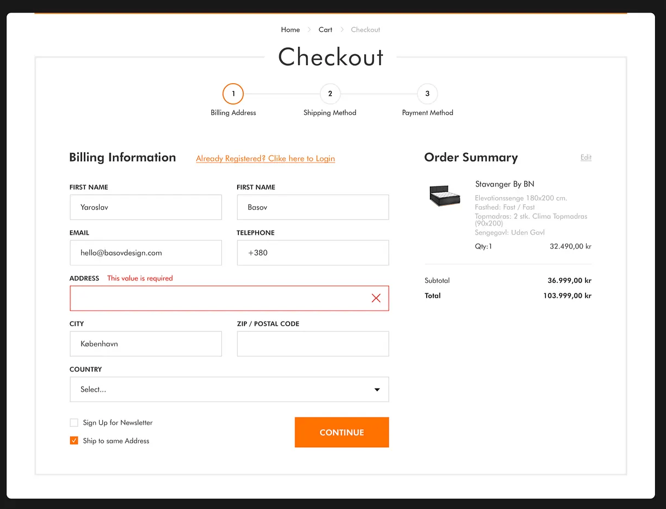This screenshot has height=509, width=666.
Task: Go to step 3 Payment Method circle
Action: (x=427, y=94)
